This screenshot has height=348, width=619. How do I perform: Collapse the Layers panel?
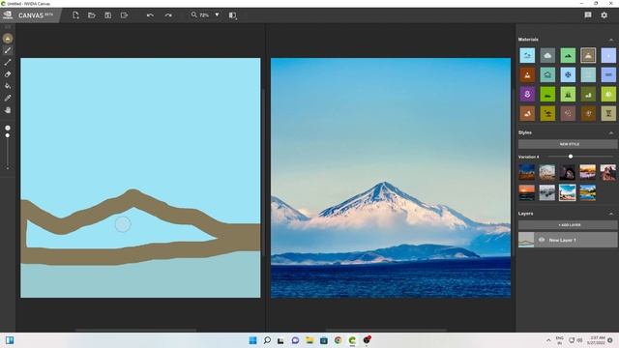pos(611,214)
